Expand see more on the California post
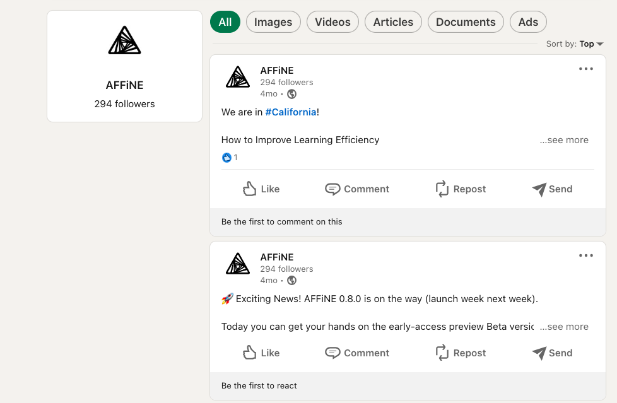This screenshot has width=617, height=403. (x=564, y=140)
